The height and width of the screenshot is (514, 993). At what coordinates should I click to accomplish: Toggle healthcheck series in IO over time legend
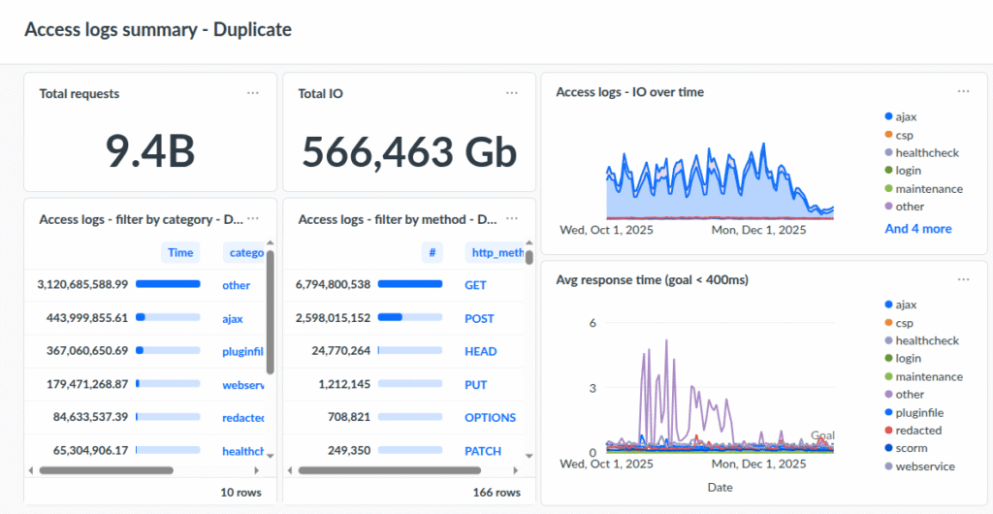927,153
